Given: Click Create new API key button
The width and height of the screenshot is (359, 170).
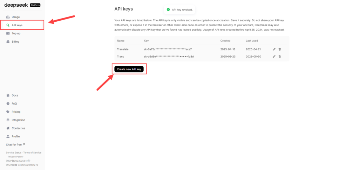Looking at the screenshot, I should point(129,69).
